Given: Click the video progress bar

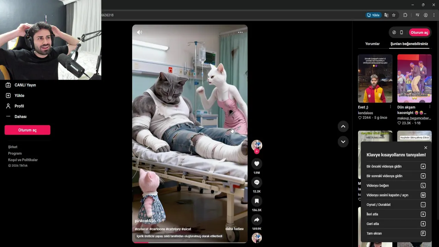Looking at the screenshot, I should point(190,242).
